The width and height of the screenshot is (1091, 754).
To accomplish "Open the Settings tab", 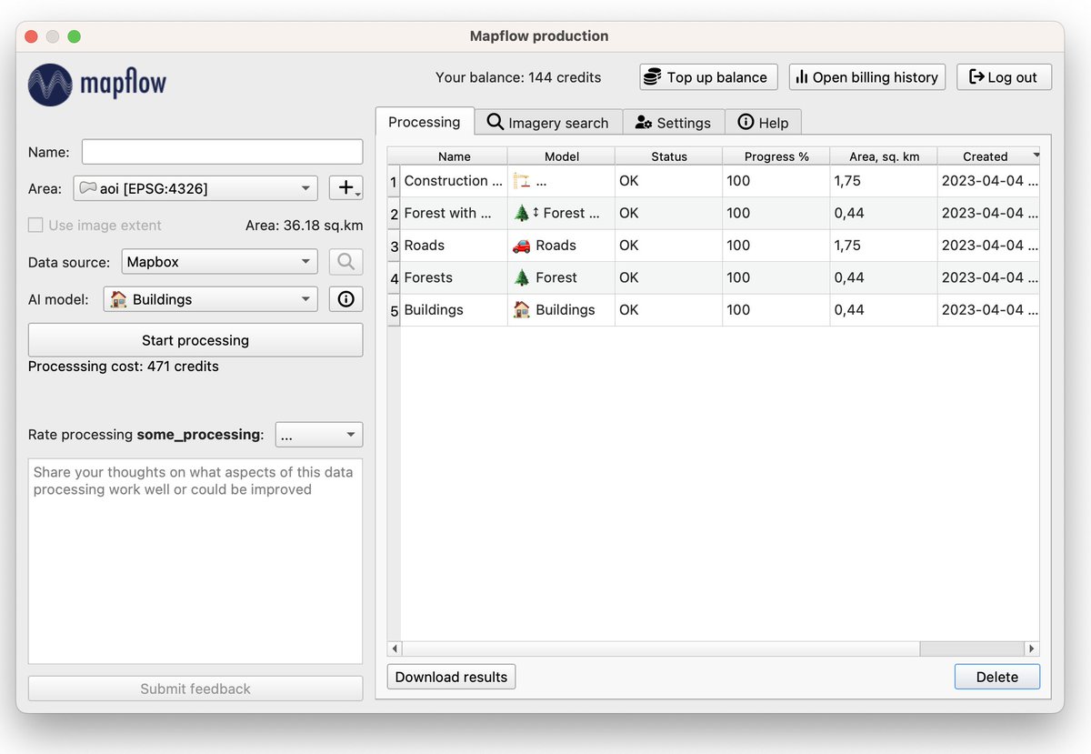I will point(673,123).
